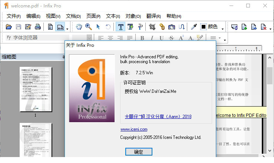Screen dimensions: 274x163
Task: Select the text flow link icon
Action: coord(182,27)
